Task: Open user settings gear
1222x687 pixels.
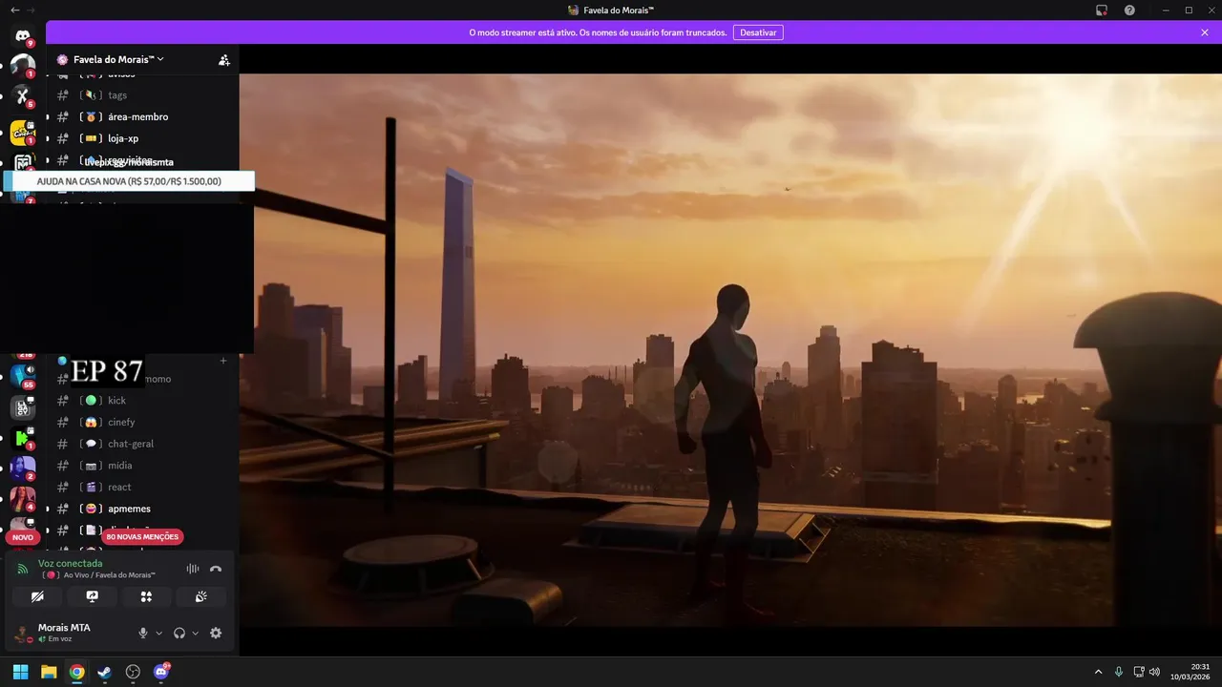Action: click(x=216, y=633)
